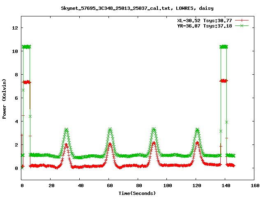This screenshot has width=263, height=197.
Task: Click the red calibration plateau near 140 seconds
Action: click(x=224, y=81)
